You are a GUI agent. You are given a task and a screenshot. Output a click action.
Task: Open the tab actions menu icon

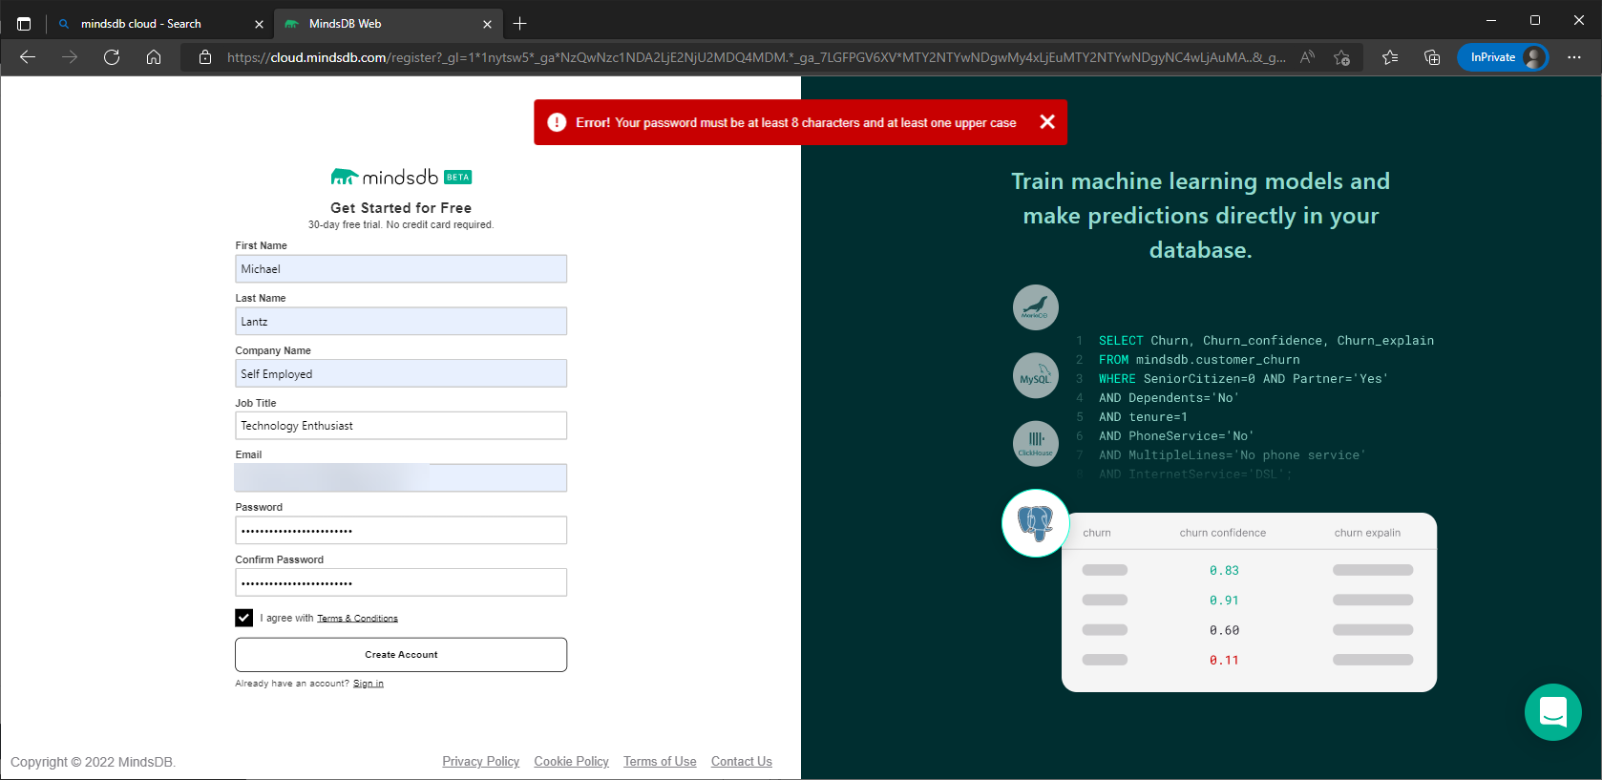point(24,24)
